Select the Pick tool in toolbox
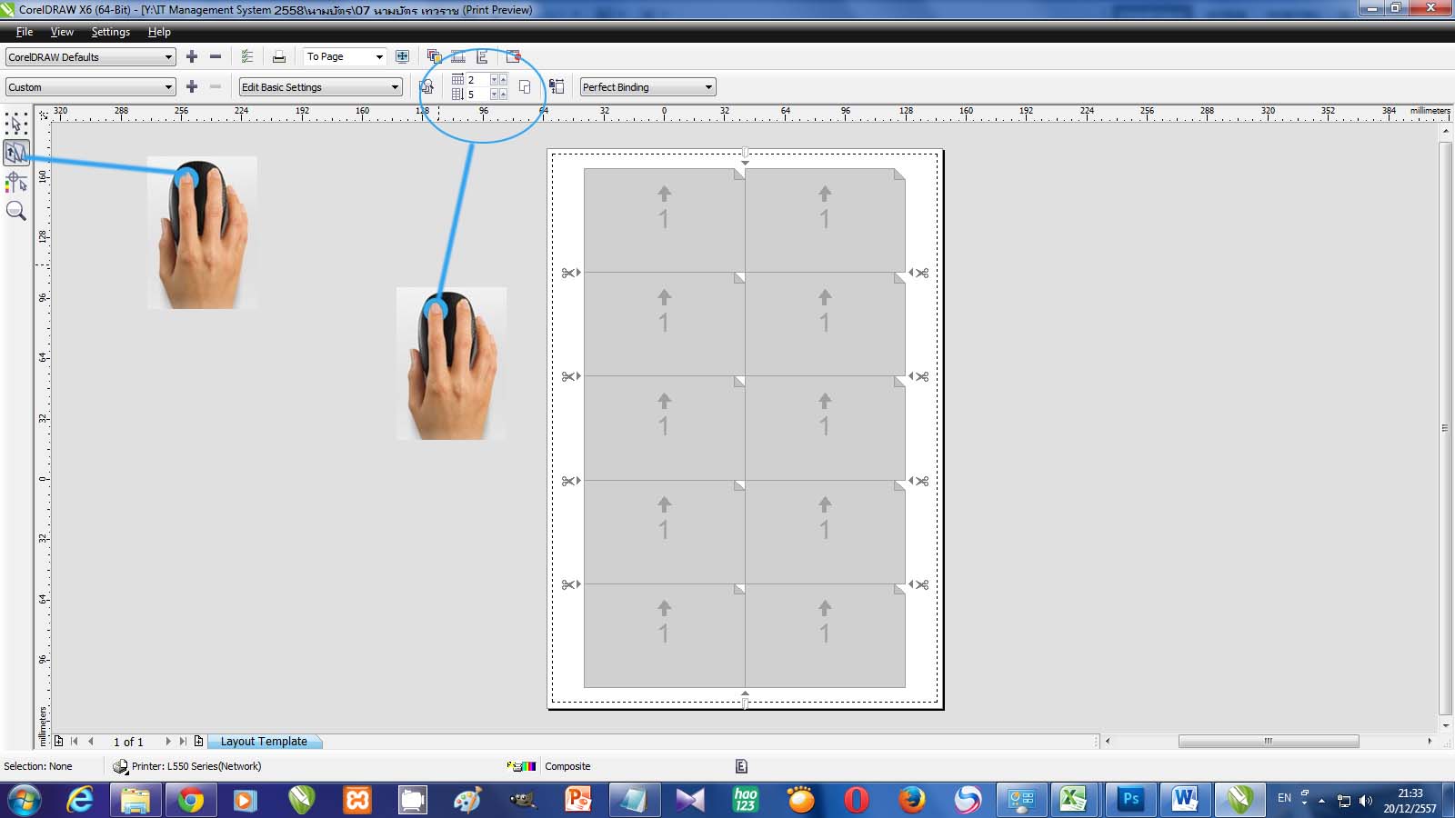Viewport: 1455px width, 818px height. click(x=16, y=123)
